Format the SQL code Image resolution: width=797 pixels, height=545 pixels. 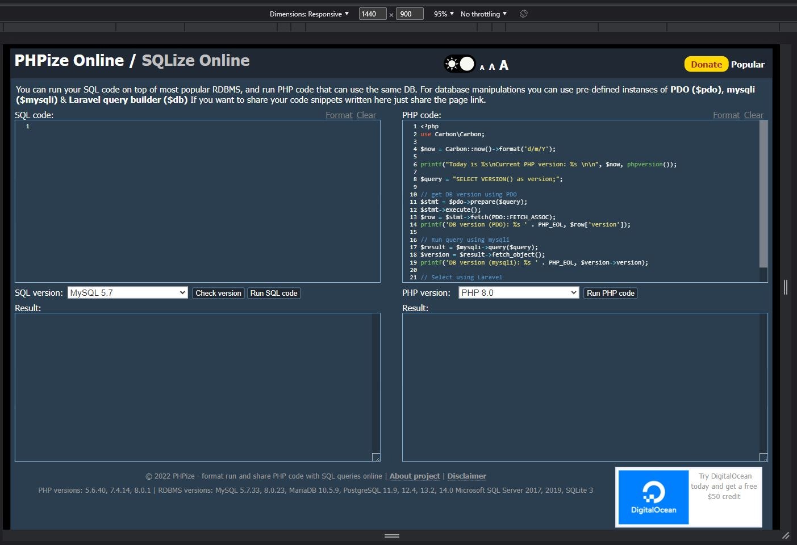pos(339,115)
